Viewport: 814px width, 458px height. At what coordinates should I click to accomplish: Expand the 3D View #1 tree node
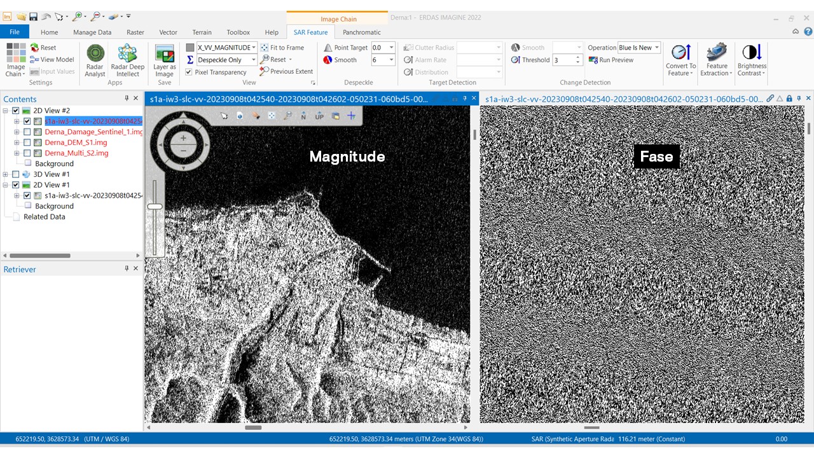(x=6, y=174)
